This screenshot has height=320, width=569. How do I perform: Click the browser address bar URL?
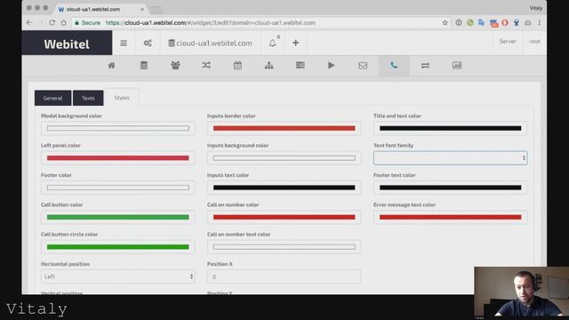[x=211, y=22]
